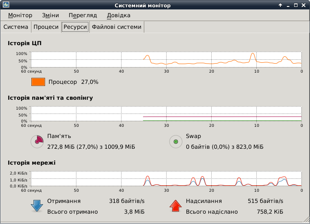310x224 pixels.
Task: Switch to the Система tab
Action: 16,27
